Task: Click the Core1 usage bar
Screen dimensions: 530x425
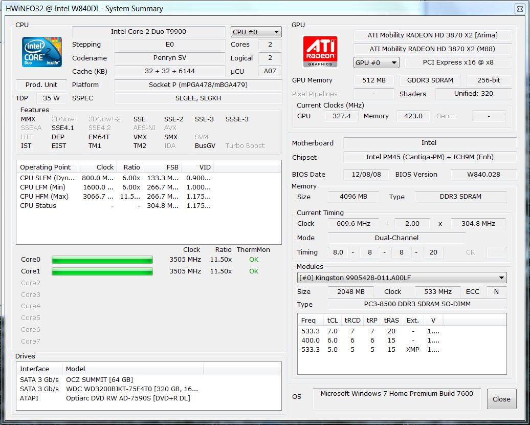Action: pyautogui.click(x=102, y=271)
